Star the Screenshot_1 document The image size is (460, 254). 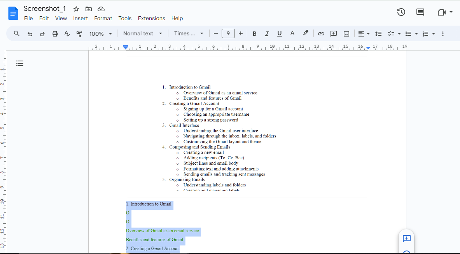tap(76, 9)
